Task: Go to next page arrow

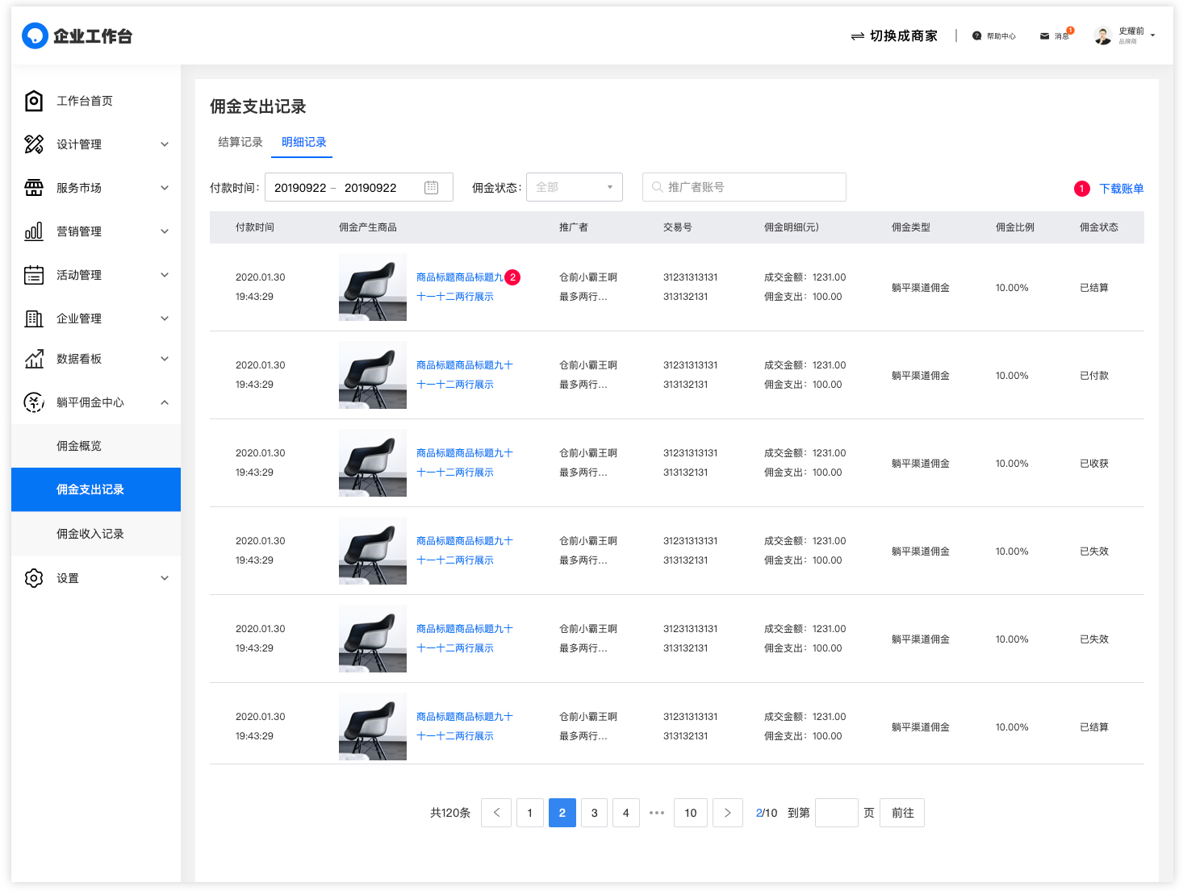Action: point(728,813)
